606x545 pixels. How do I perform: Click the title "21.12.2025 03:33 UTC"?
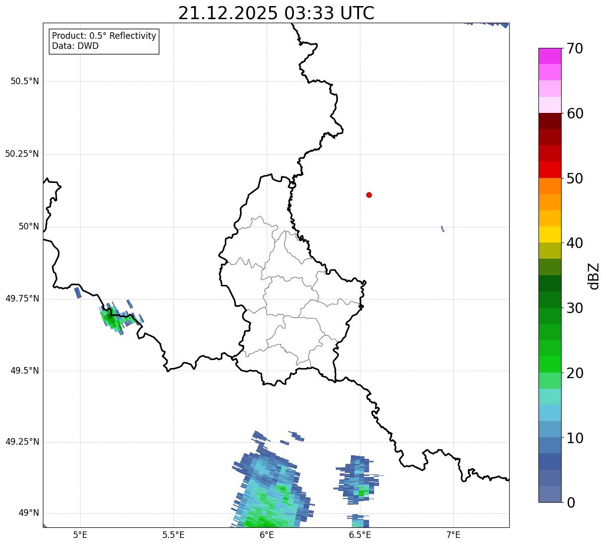[276, 13]
